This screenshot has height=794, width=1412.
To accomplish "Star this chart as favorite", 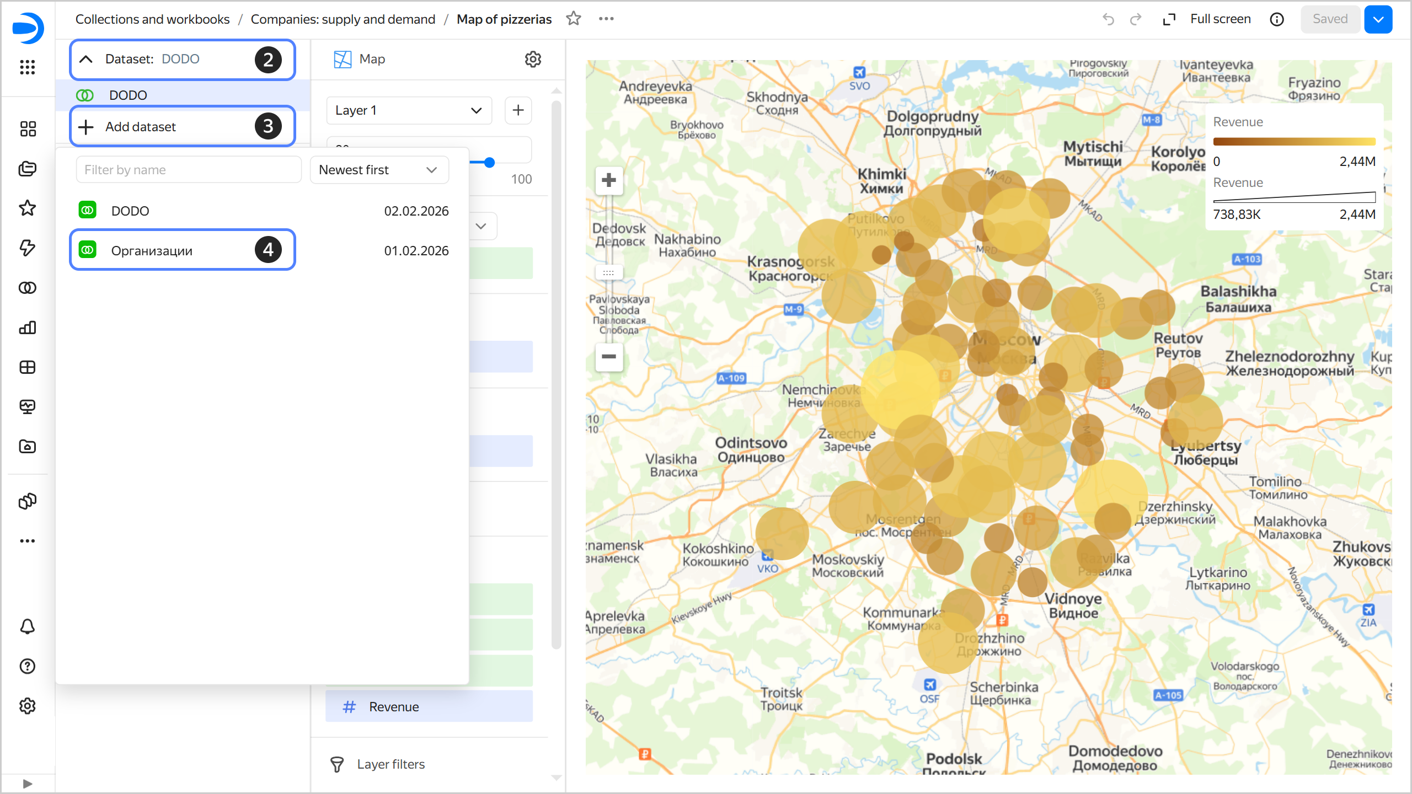I will click(574, 19).
